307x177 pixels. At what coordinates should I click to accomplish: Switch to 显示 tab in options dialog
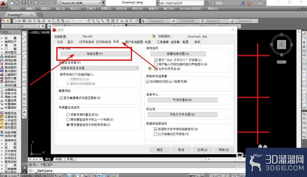pyautogui.click(x=70, y=42)
